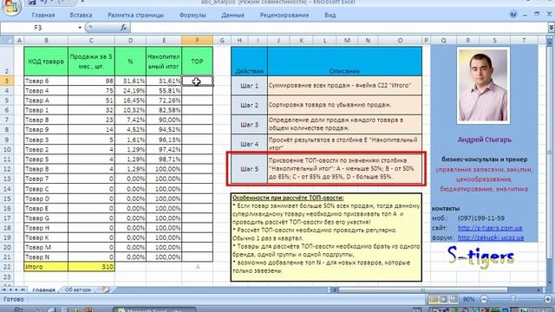
Task: Click the zoom out minus button
Action: tap(484, 299)
